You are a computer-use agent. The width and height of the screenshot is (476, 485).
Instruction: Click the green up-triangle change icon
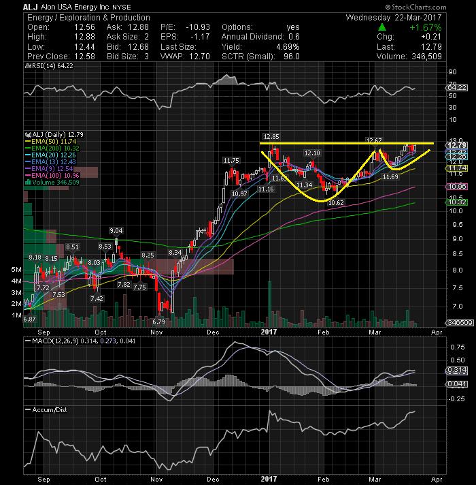(x=382, y=27)
